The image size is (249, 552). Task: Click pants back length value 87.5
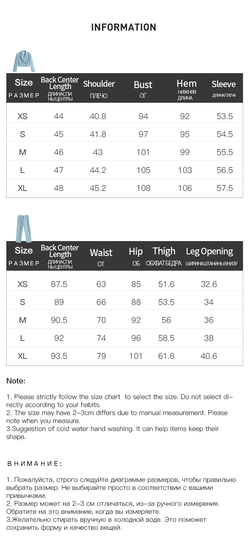coord(59,284)
